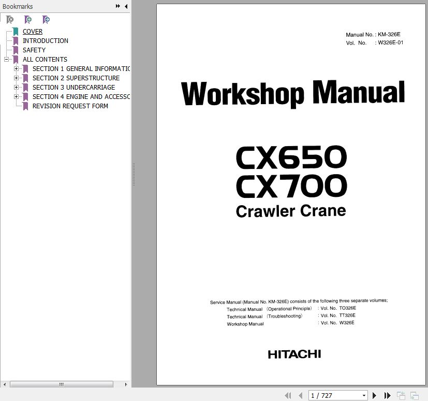428x401 pixels.
Task: Click the previous view navigation icon
Action: [401, 395]
